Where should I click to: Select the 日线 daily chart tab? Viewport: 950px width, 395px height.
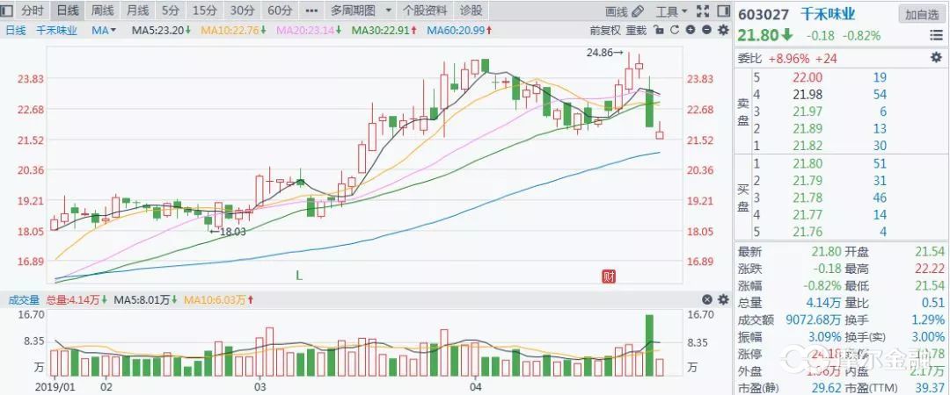(x=67, y=11)
